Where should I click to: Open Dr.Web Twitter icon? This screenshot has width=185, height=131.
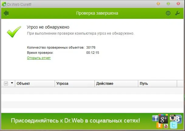pos(173,125)
